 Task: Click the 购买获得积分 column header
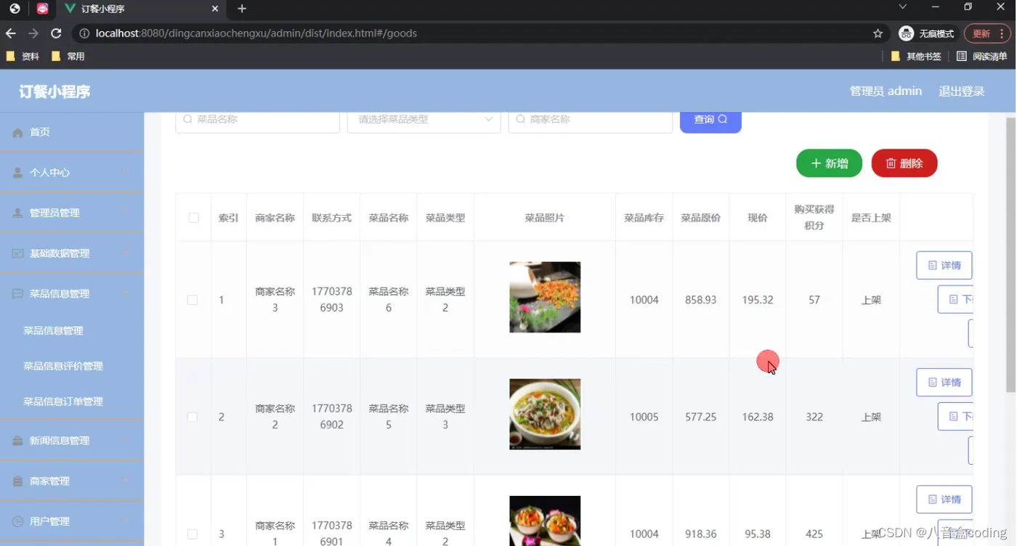point(814,217)
